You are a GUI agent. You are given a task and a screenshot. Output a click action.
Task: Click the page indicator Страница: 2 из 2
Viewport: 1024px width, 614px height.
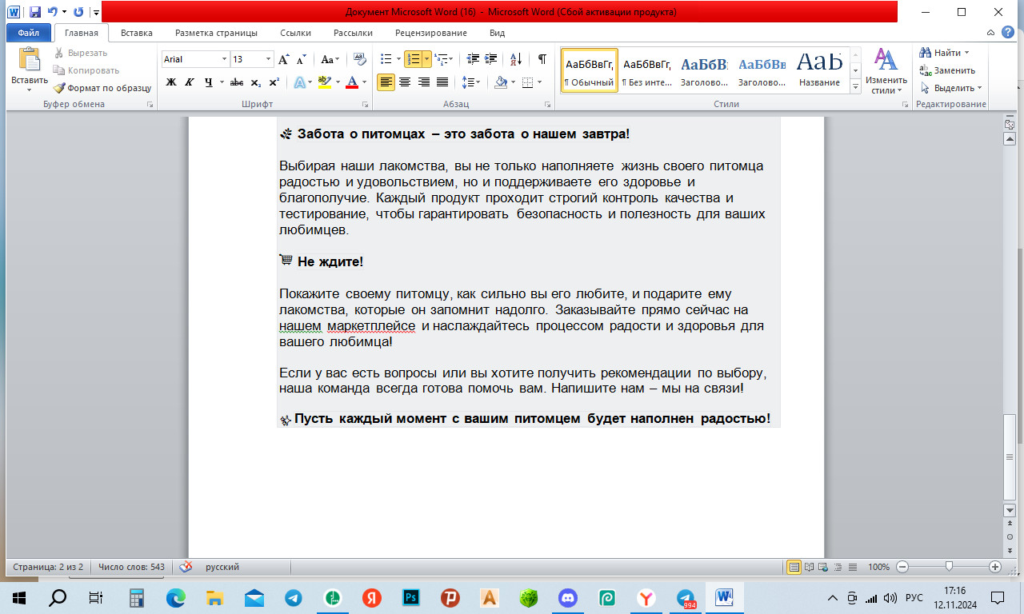click(x=48, y=567)
